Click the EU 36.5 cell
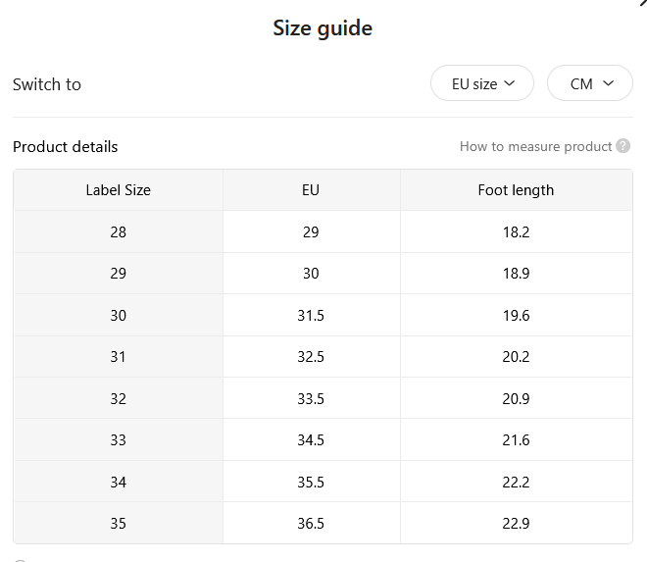The image size is (647, 562). (x=311, y=524)
